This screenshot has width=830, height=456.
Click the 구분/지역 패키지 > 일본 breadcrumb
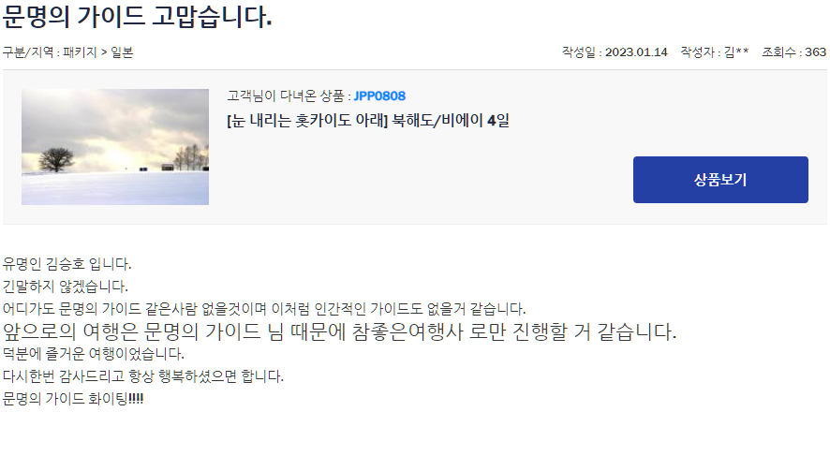(67, 52)
